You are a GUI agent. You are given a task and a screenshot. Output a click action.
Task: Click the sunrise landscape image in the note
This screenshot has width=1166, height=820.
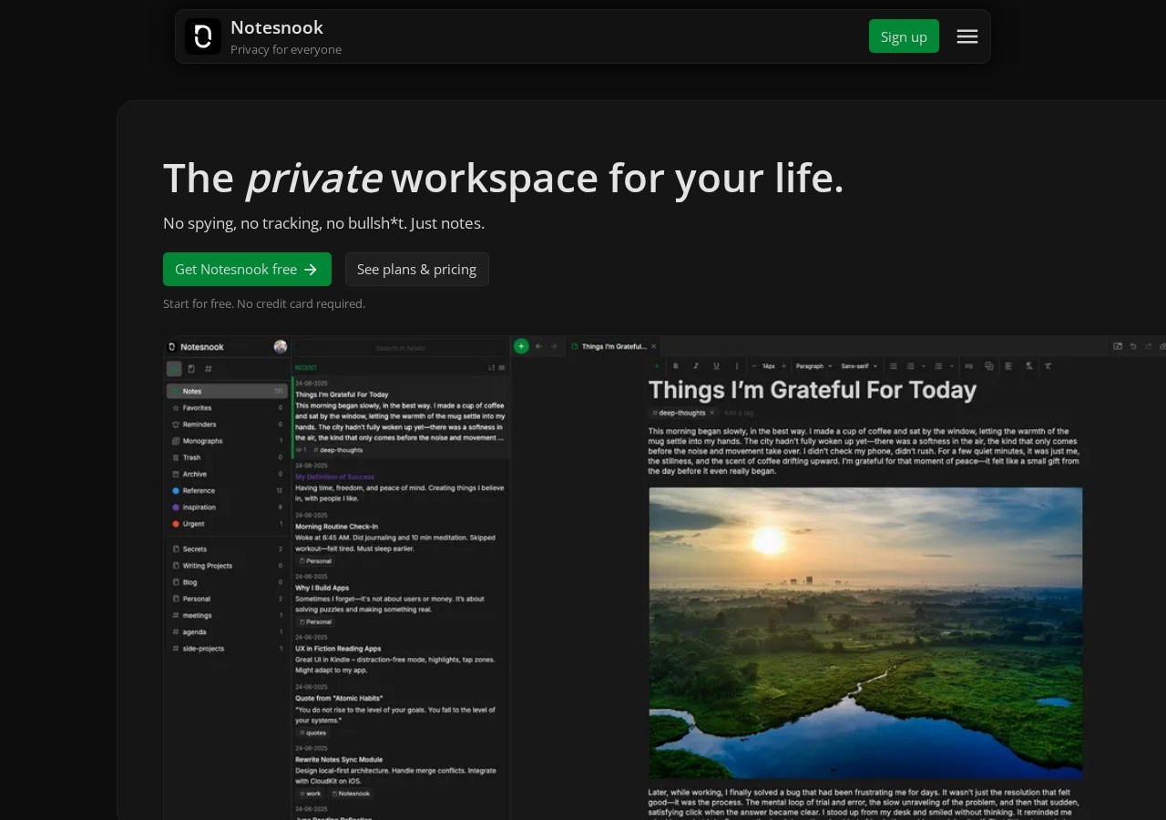[x=865, y=633]
